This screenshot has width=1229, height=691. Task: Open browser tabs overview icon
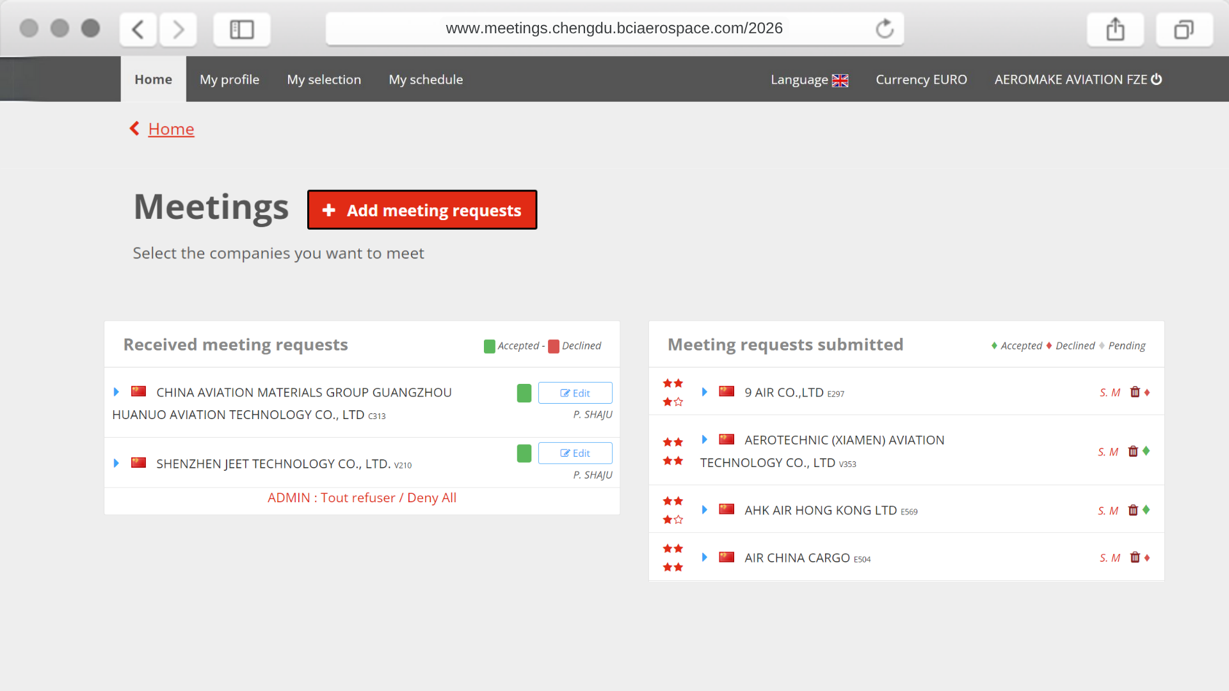tap(1184, 29)
